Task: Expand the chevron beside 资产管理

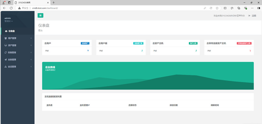Action: 31,45
